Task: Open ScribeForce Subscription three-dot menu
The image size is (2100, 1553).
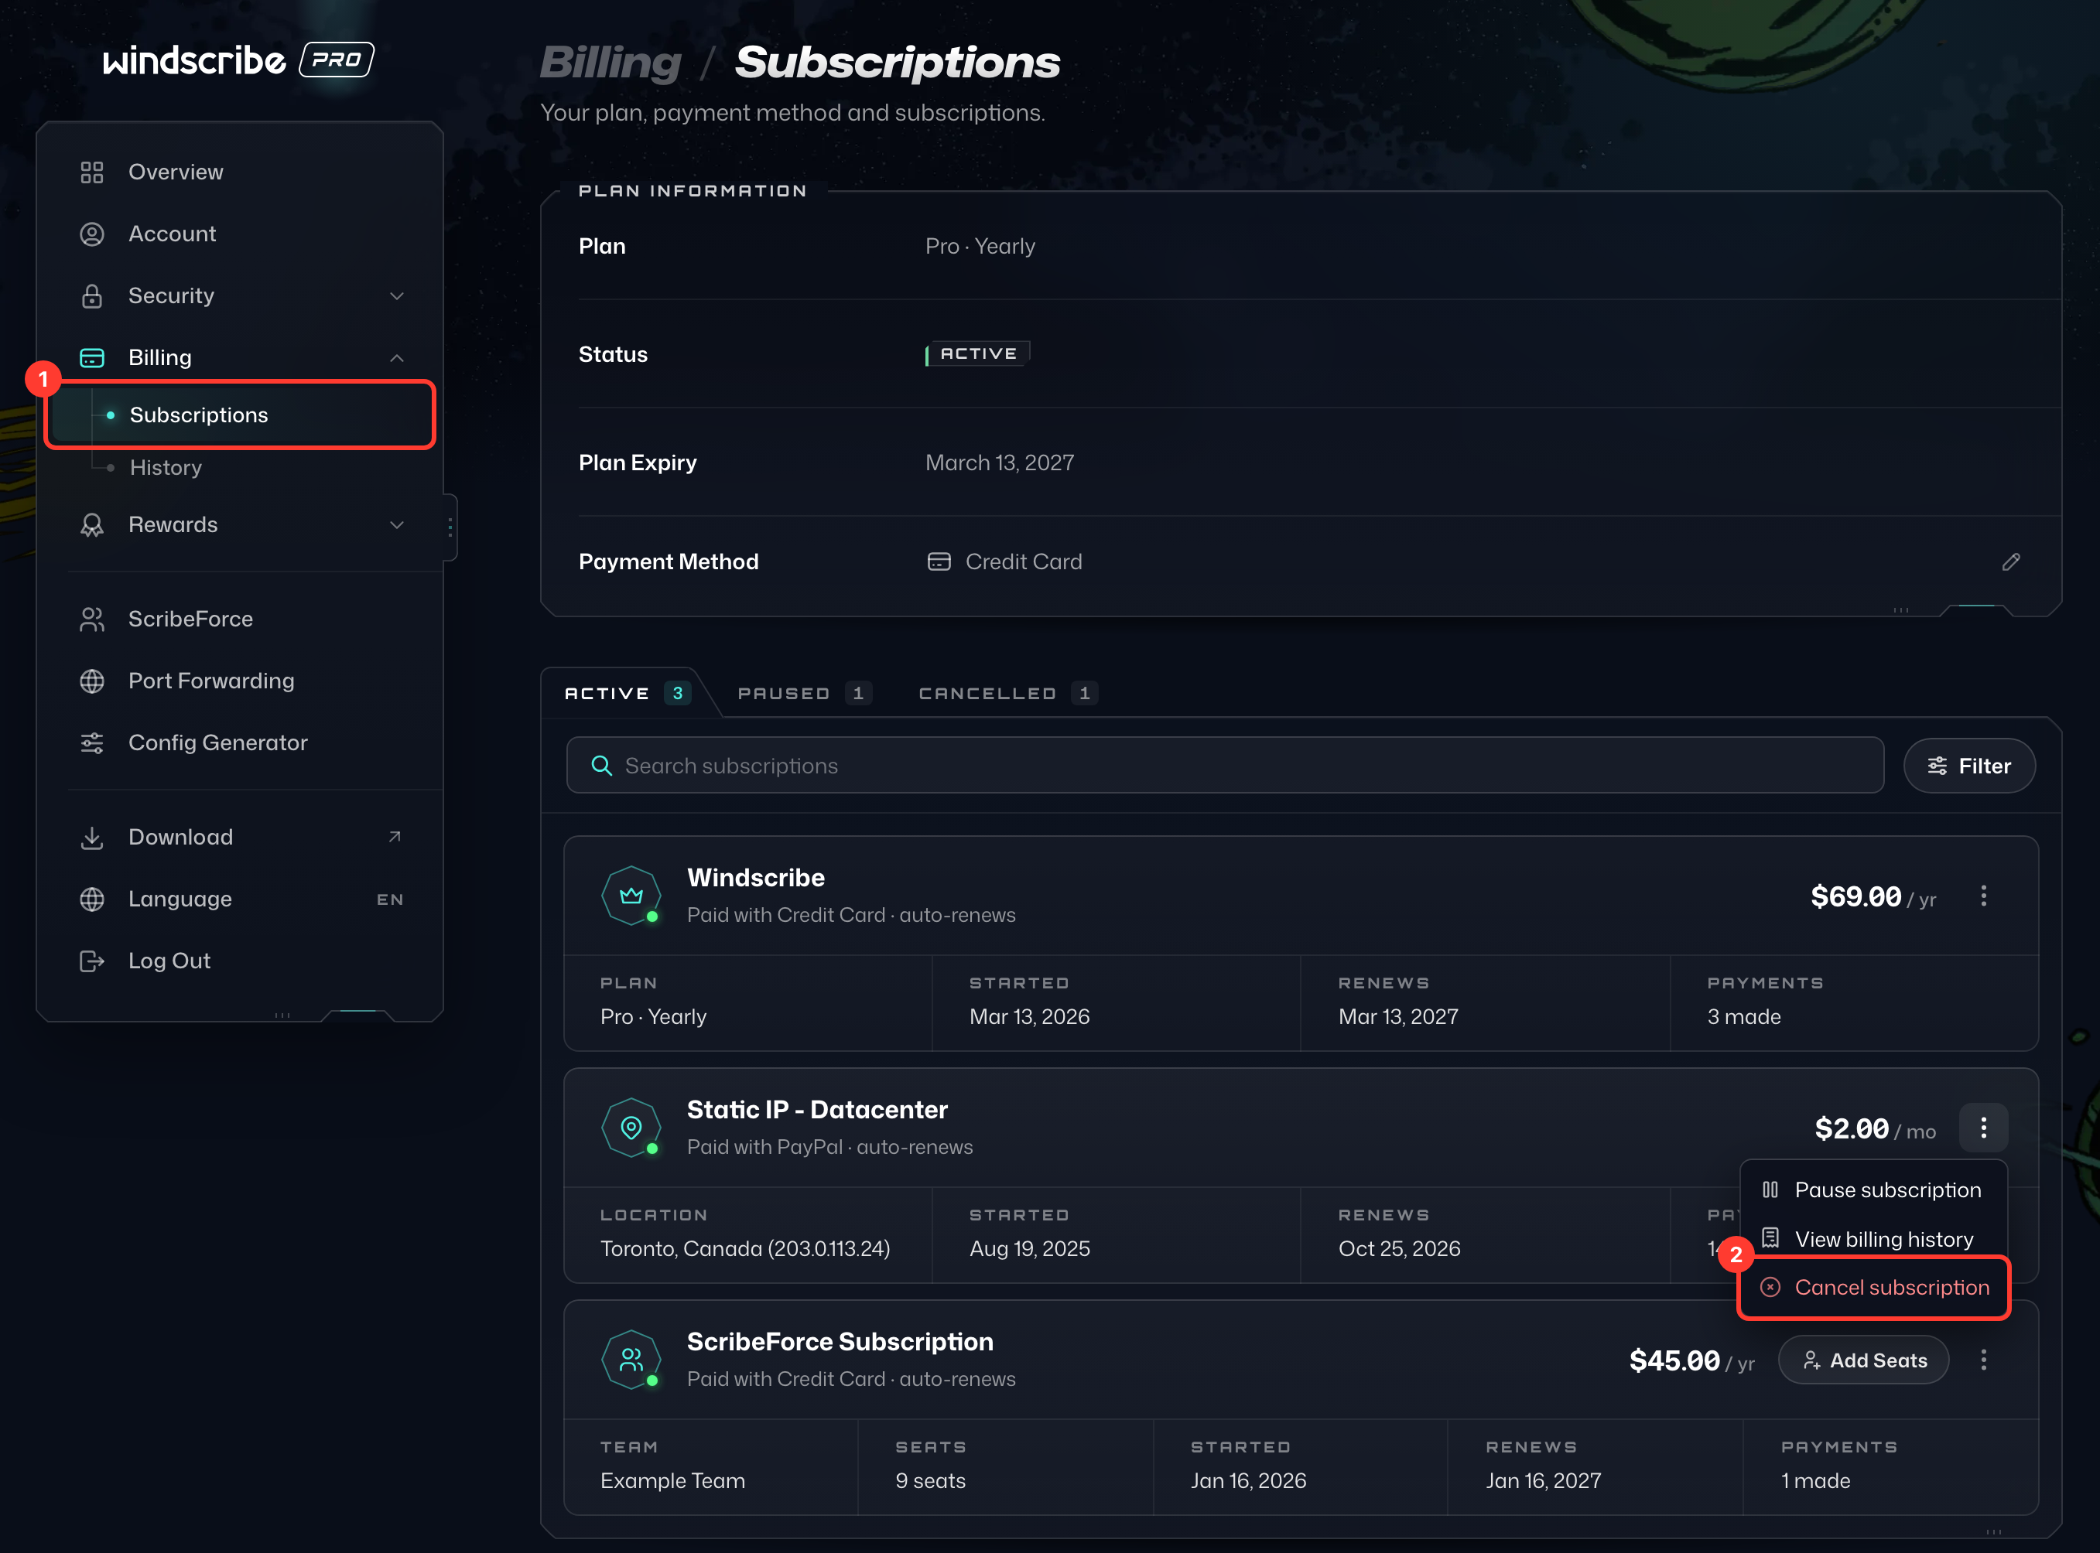Action: point(1983,1360)
